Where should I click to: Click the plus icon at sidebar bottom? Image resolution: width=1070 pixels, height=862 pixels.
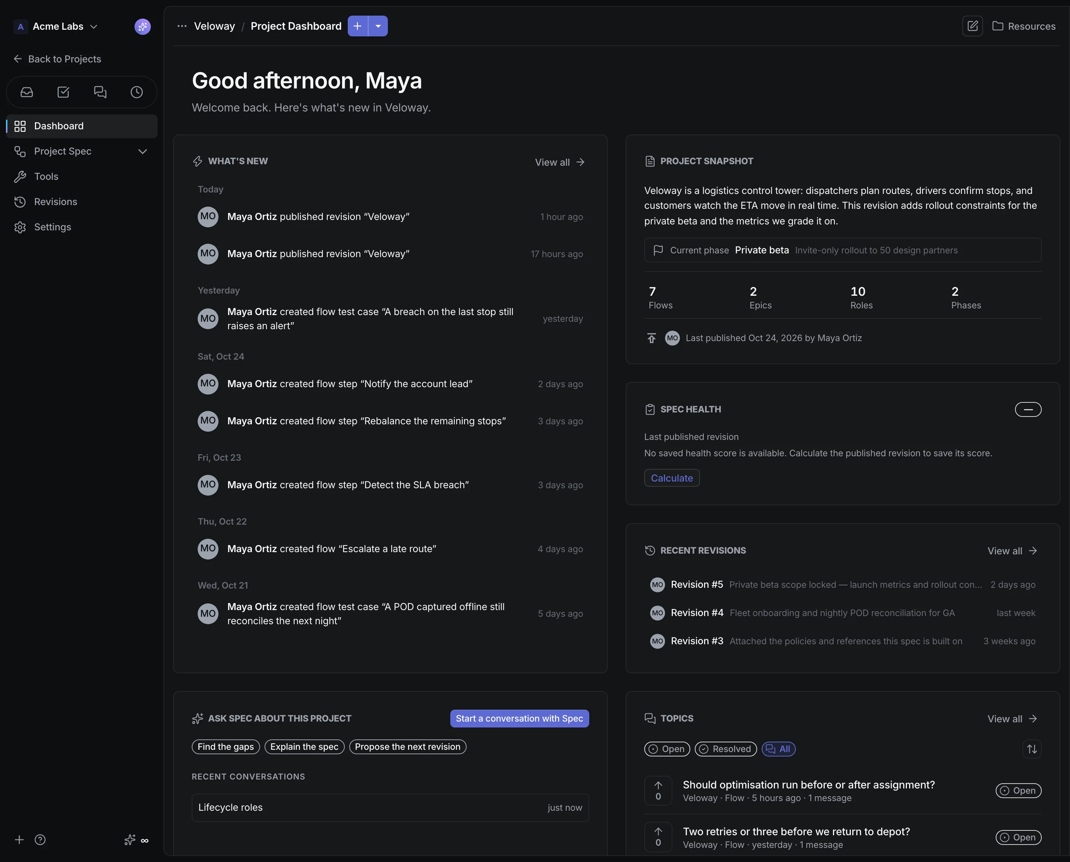[19, 840]
